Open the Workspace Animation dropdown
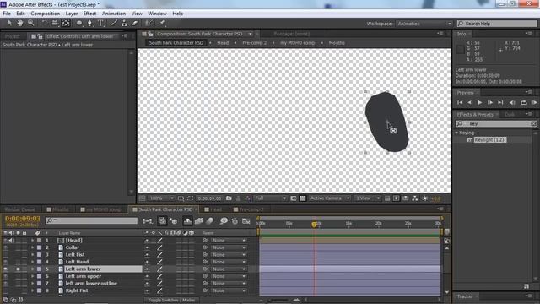540x304 pixels. coord(424,24)
